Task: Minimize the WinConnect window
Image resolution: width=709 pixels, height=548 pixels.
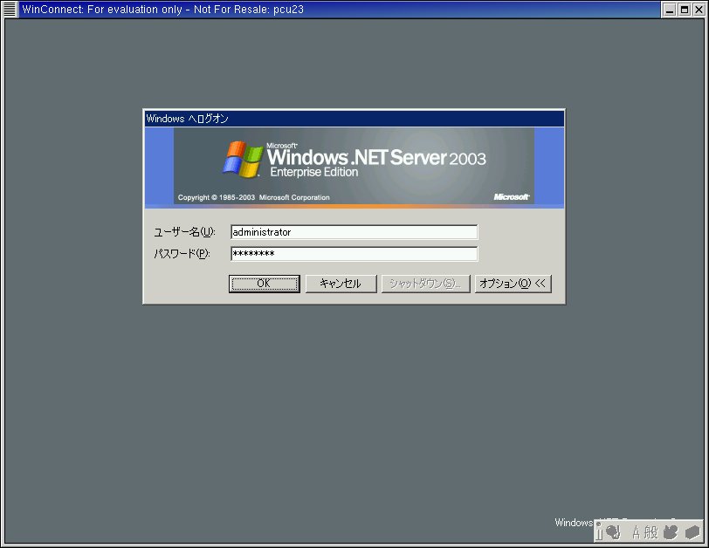Action: [x=670, y=10]
